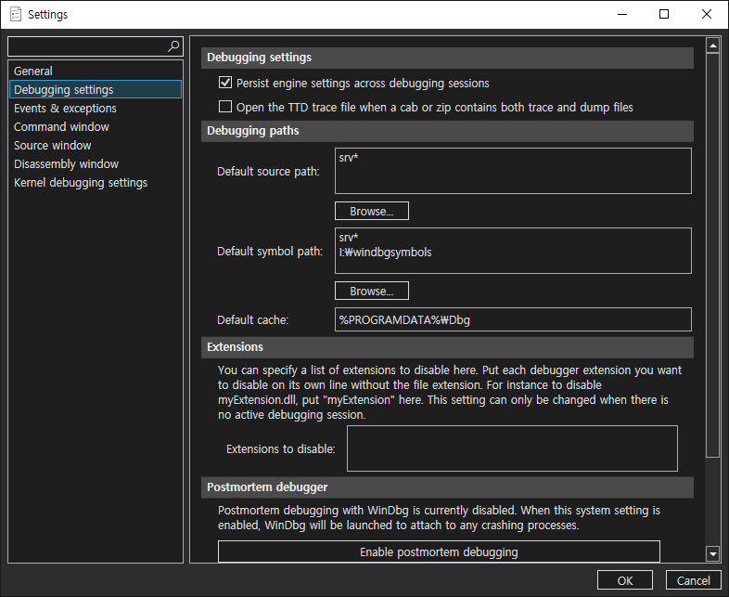Click the scrollbar up arrow

712,45
